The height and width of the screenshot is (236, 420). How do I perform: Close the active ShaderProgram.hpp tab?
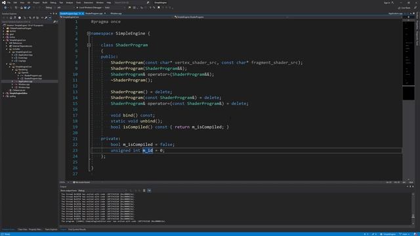83,13
